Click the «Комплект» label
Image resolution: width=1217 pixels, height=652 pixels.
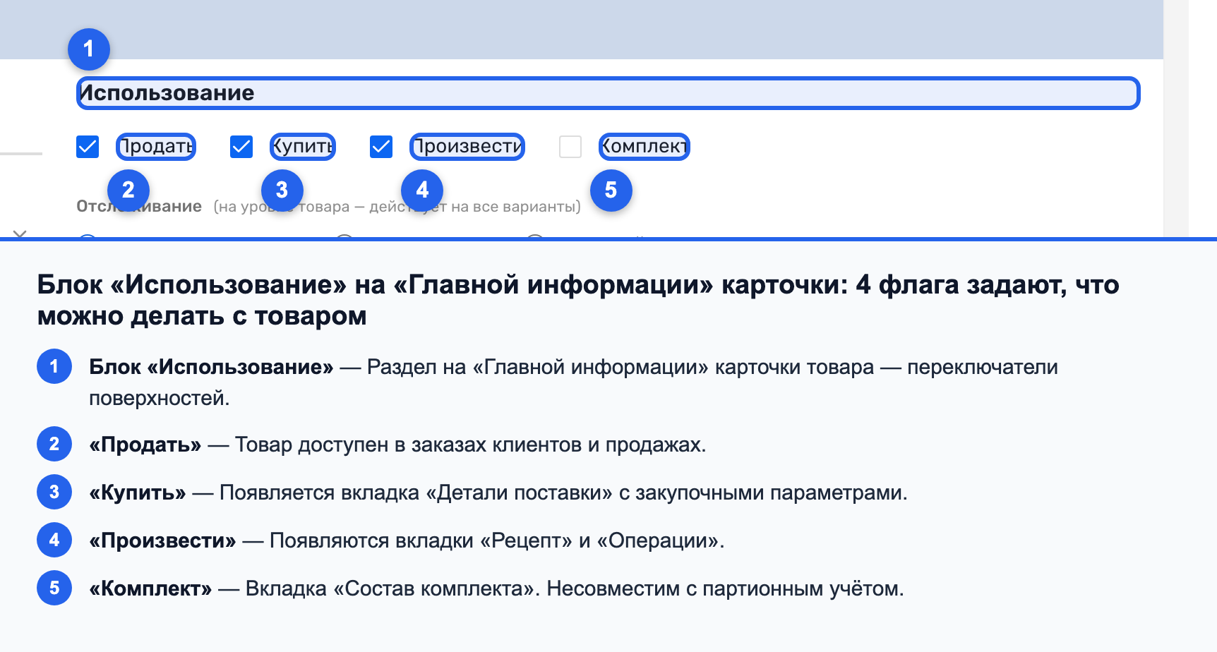click(x=644, y=147)
